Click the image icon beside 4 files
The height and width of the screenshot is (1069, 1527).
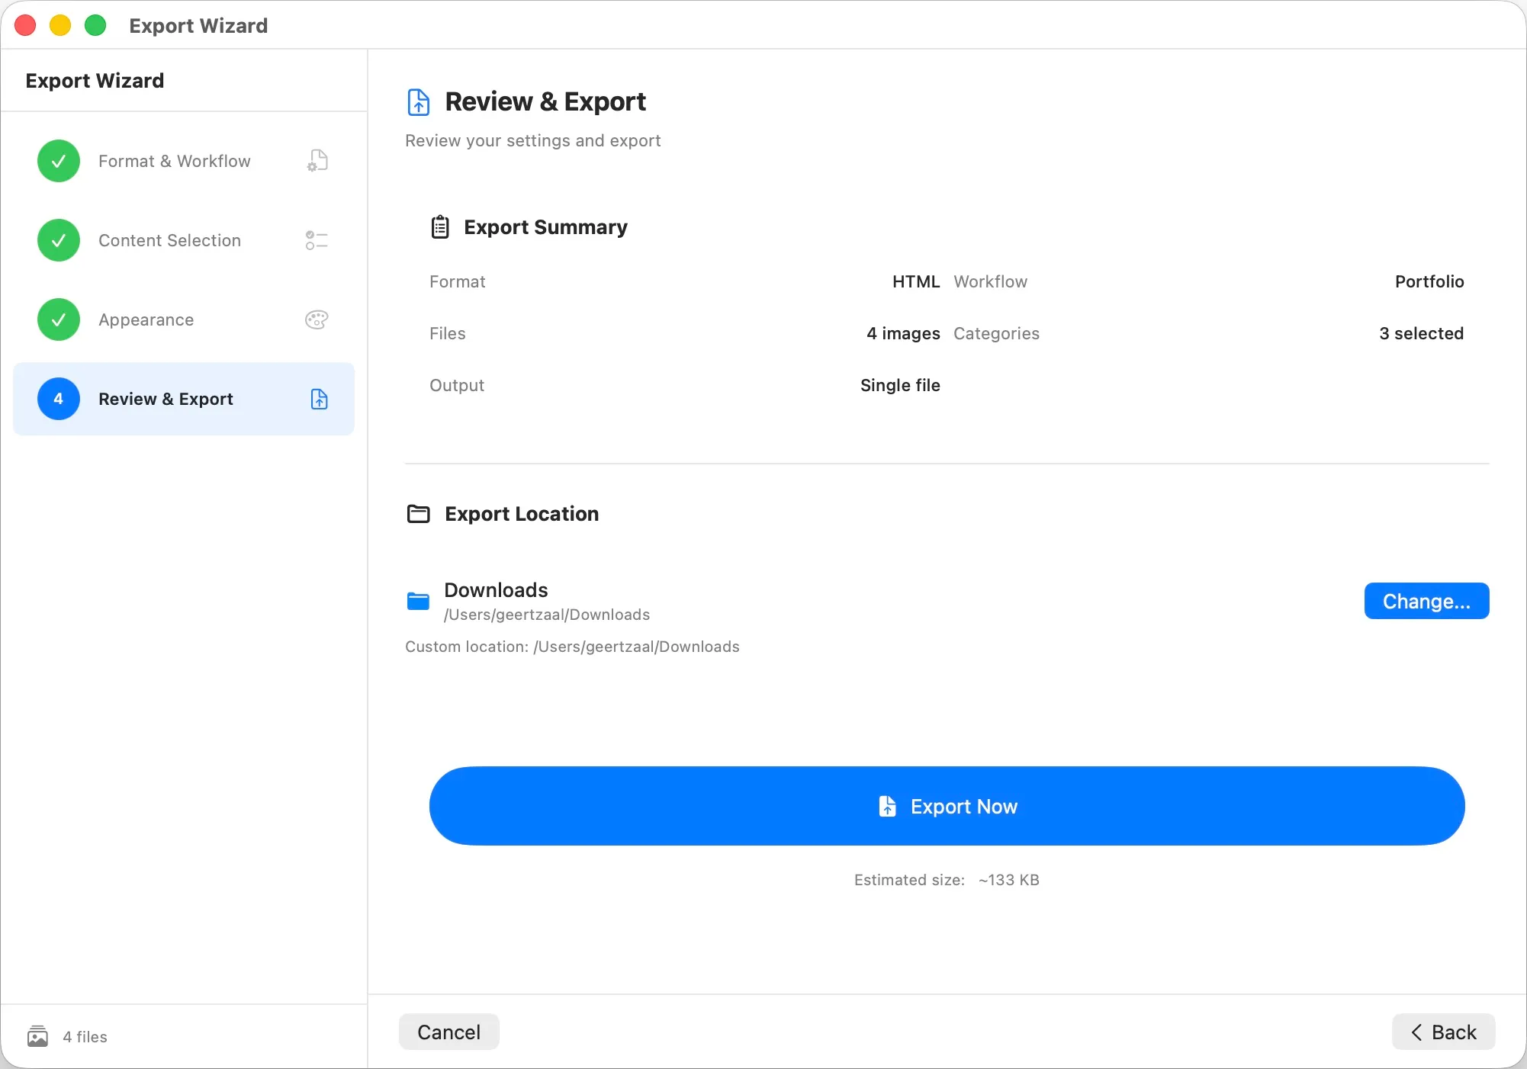click(37, 1037)
